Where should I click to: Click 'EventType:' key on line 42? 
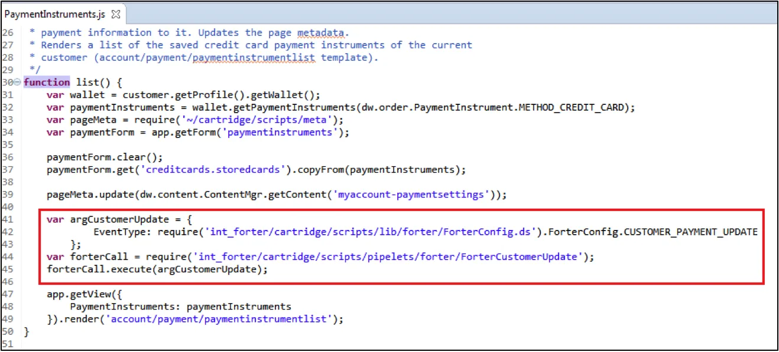(122, 232)
